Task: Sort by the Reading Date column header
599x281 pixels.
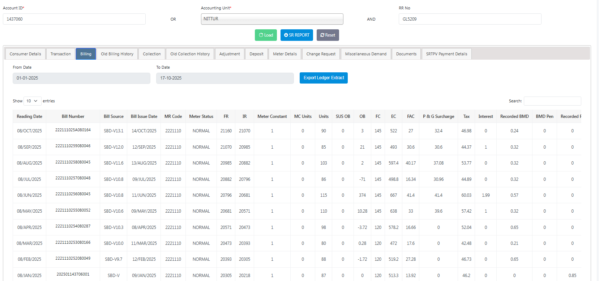Action: pyautogui.click(x=30, y=116)
